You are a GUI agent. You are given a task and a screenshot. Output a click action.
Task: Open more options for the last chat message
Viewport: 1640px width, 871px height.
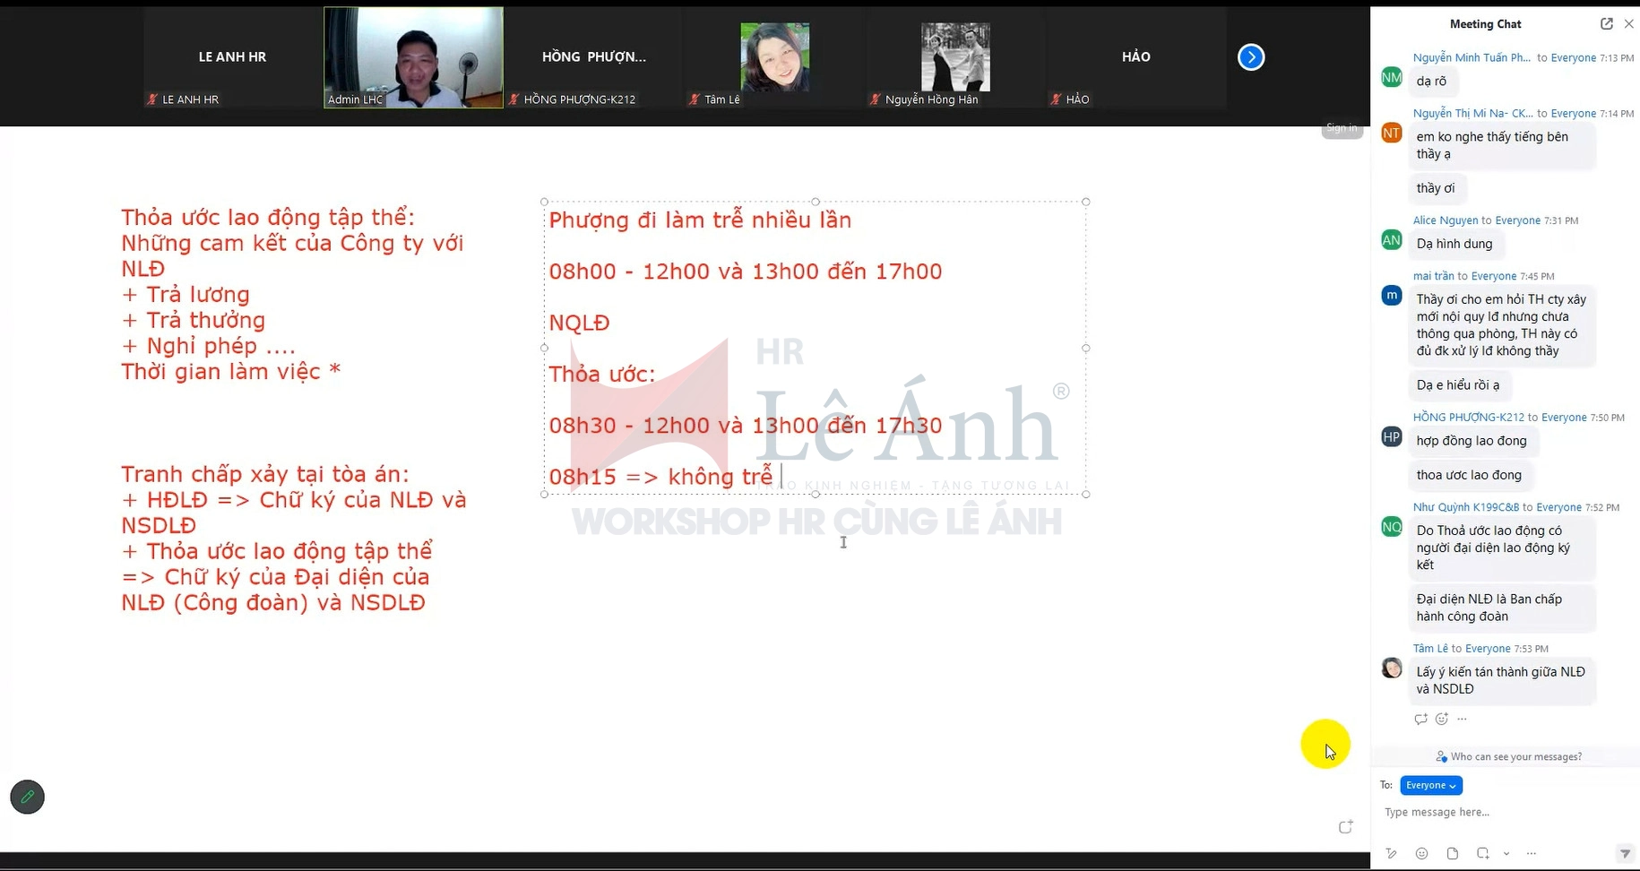1463,719
